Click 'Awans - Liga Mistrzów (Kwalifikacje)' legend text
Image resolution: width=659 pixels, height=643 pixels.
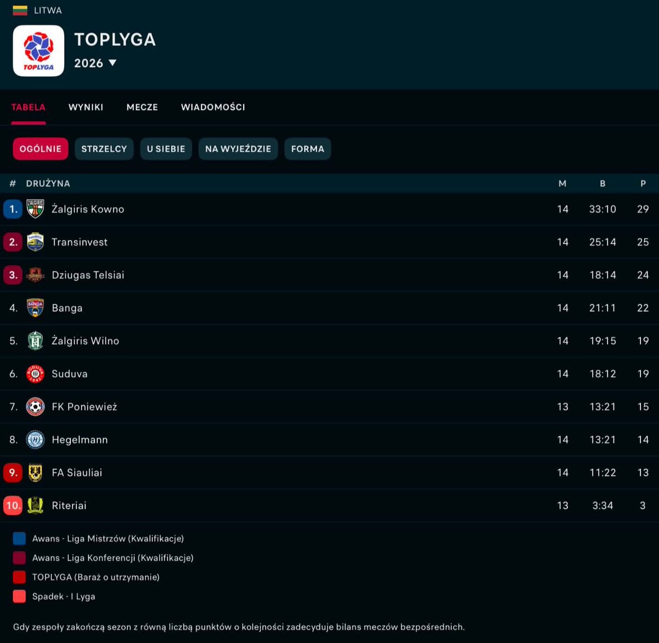coord(108,539)
